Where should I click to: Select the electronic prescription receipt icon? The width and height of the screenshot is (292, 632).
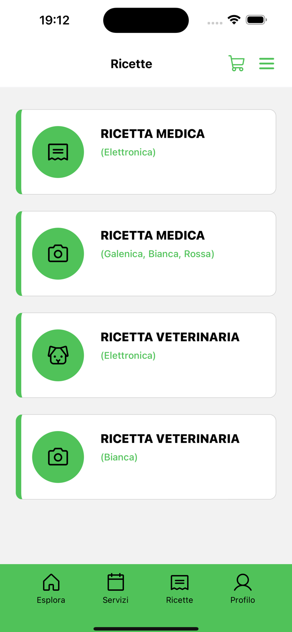58,152
